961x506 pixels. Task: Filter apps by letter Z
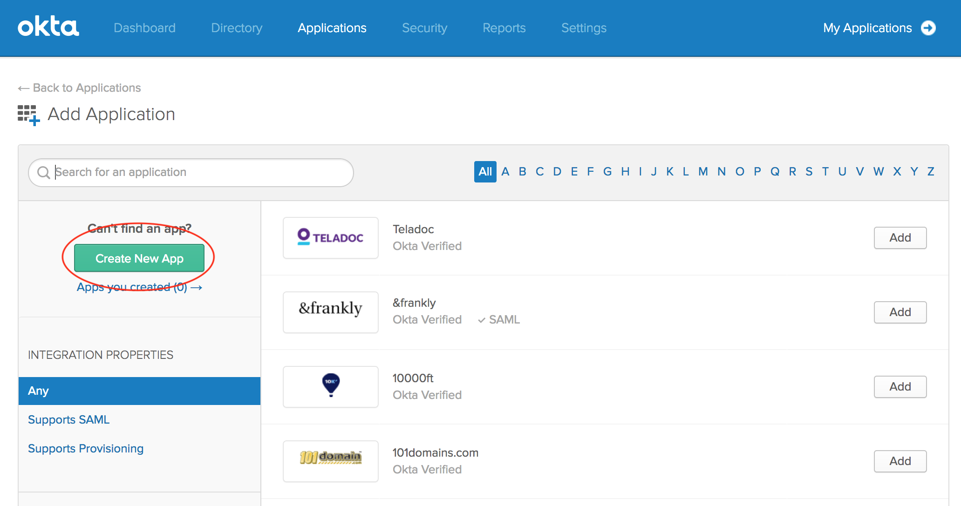(931, 172)
